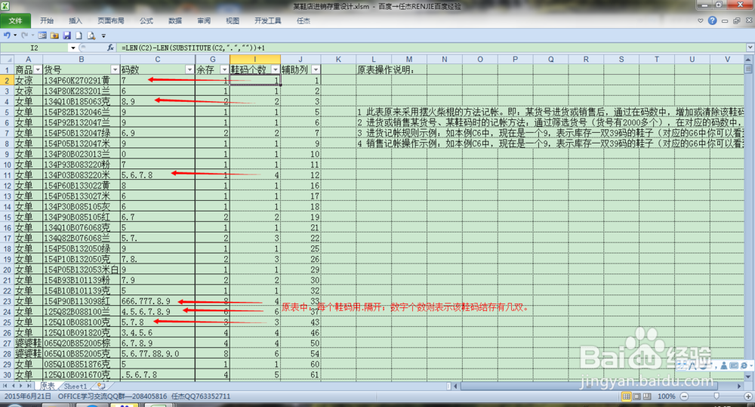Click the vertical scrollbar up arrow
755x407 pixels.
[x=748, y=59]
